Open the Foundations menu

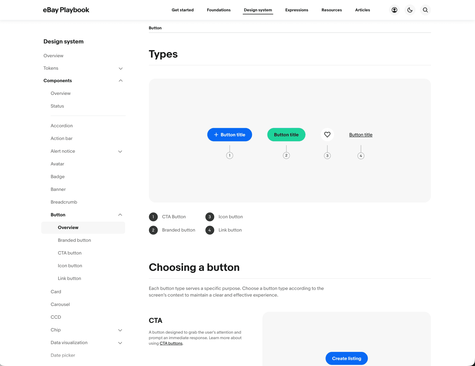click(219, 10)
